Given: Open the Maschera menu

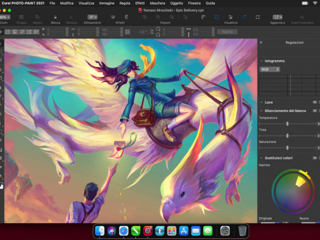Looking at the screenshot, I should click(x=158, y=3).
